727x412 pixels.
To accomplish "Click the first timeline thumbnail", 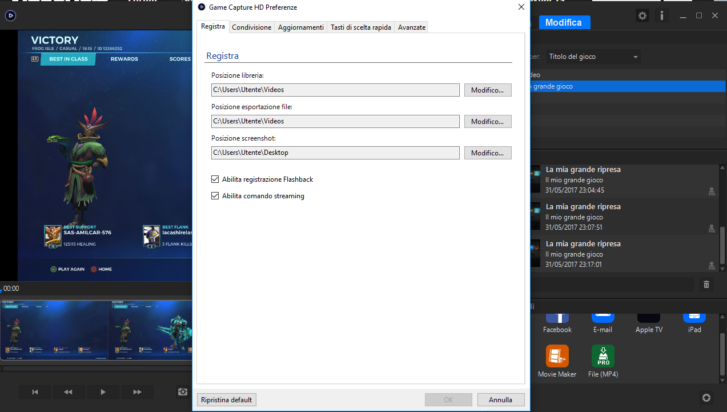I will click(x=54, y=330).
